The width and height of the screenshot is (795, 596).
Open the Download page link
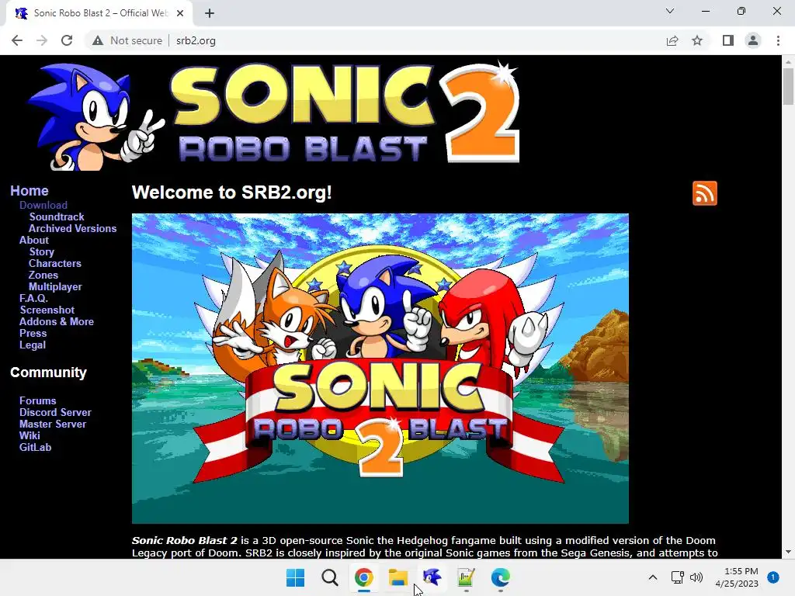pyautogui.click(x=43, y=205)
